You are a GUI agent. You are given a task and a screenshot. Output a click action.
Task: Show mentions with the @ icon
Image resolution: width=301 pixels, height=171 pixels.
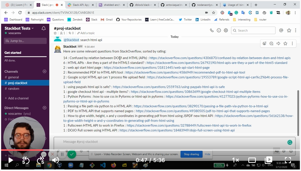coord(281,30)
